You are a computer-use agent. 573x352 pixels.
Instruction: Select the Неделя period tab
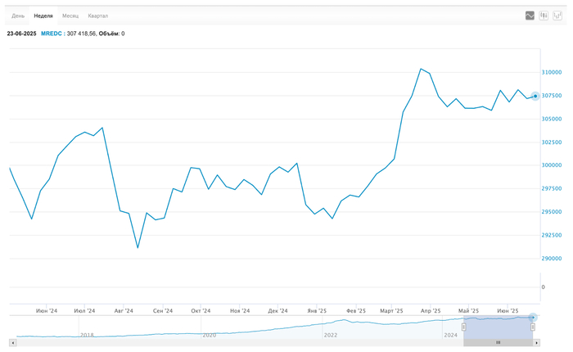[x=43, y=16]
